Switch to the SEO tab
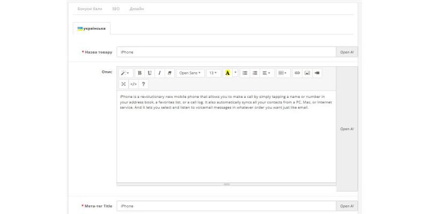 (x=116, y=9)
